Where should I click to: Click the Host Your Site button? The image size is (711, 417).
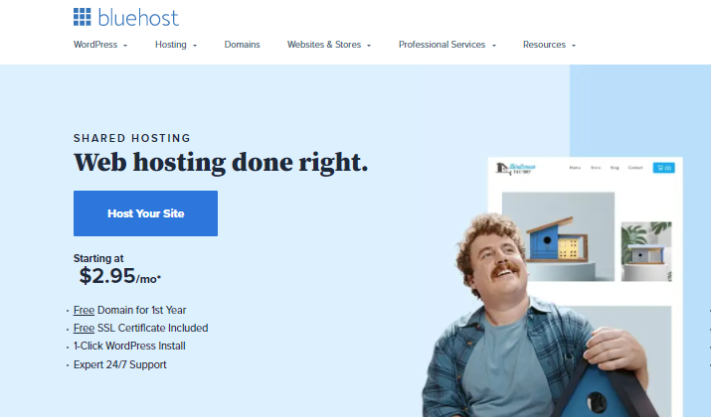tap(145, 213)
